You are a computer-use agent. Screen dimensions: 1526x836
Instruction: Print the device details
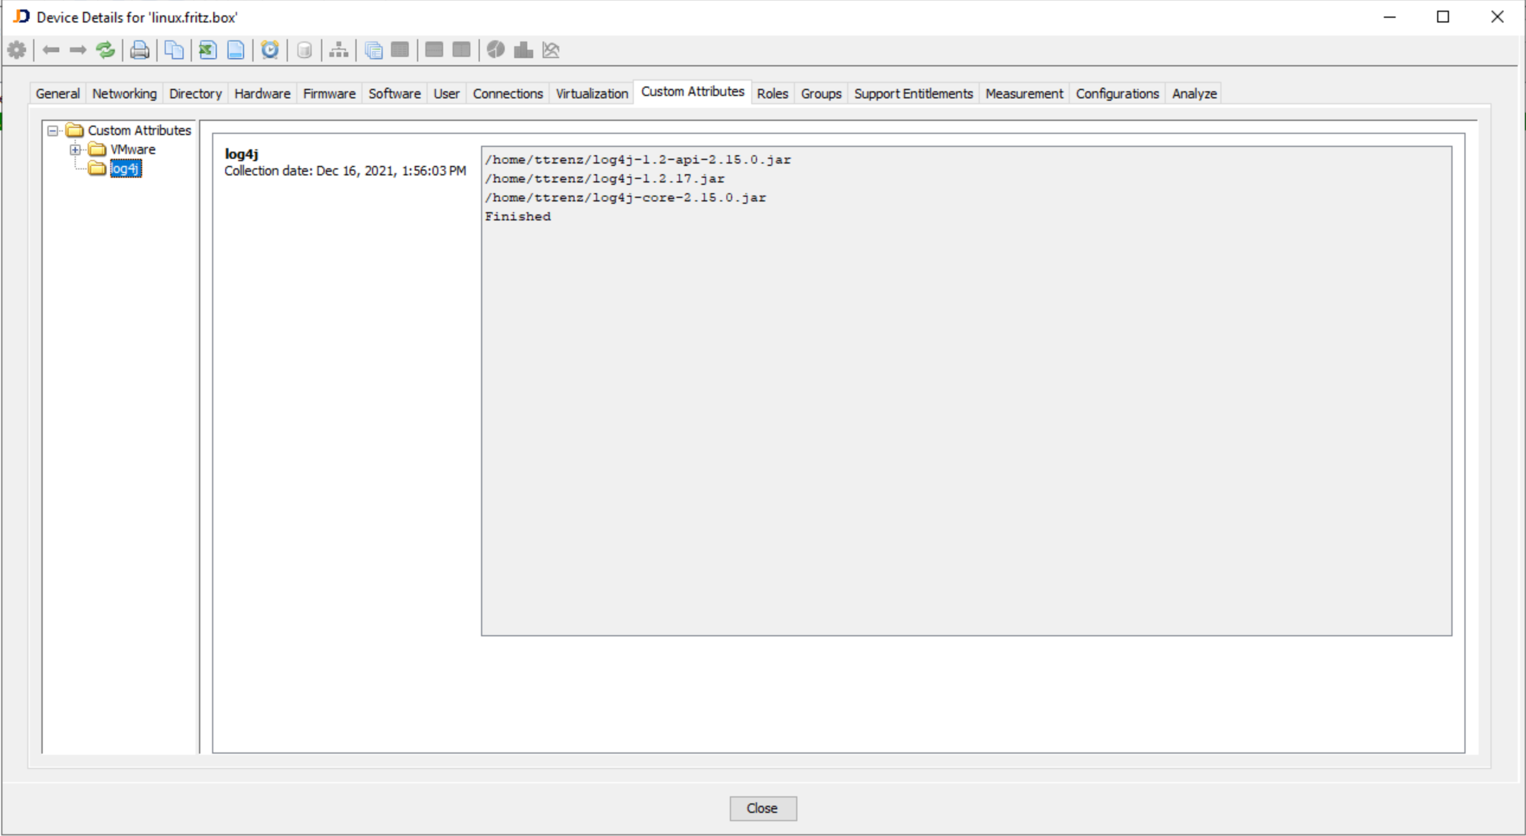pyautogui.click(x=139, y=50)
